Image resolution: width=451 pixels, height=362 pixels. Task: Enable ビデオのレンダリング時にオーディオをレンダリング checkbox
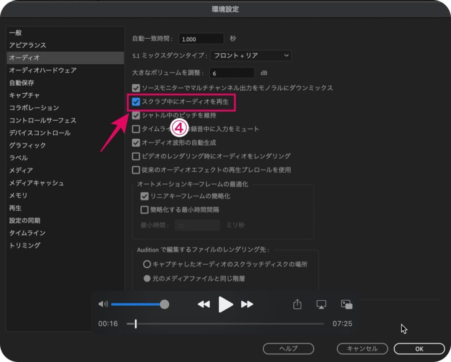click(136, 156)
